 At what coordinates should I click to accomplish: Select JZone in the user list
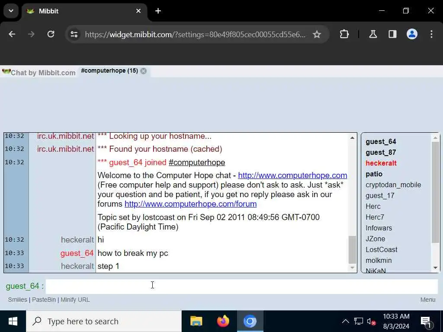pyautogui.click(x=376, y=239)
